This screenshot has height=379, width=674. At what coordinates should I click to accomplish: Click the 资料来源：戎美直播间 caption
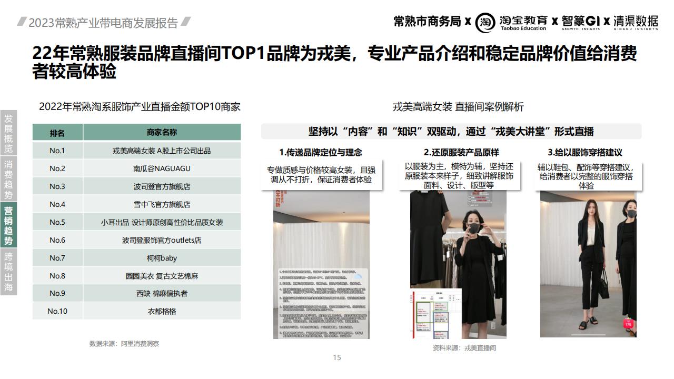click(464, 348)
